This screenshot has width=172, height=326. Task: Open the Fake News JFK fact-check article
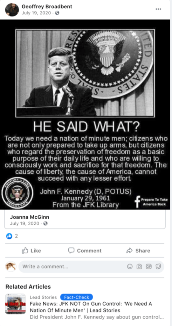[91, 307]
